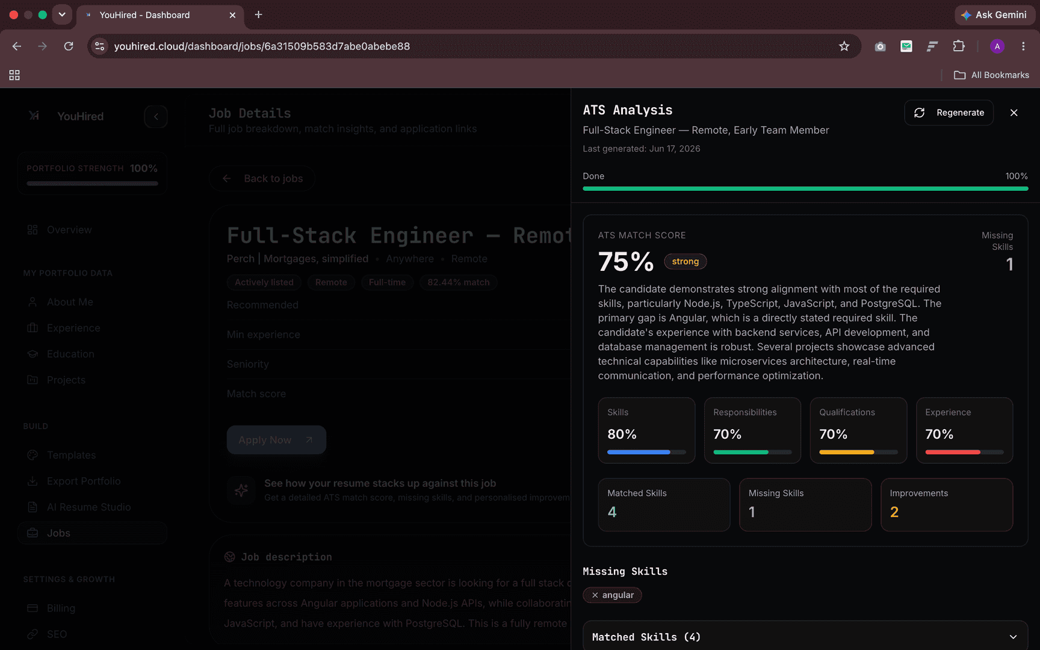Click the Actively listed tag

[264, 282]
